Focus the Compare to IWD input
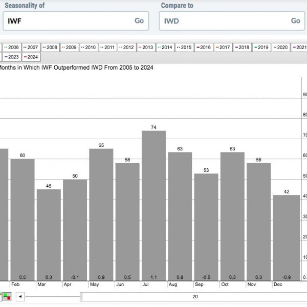 [x=232, y=21]
